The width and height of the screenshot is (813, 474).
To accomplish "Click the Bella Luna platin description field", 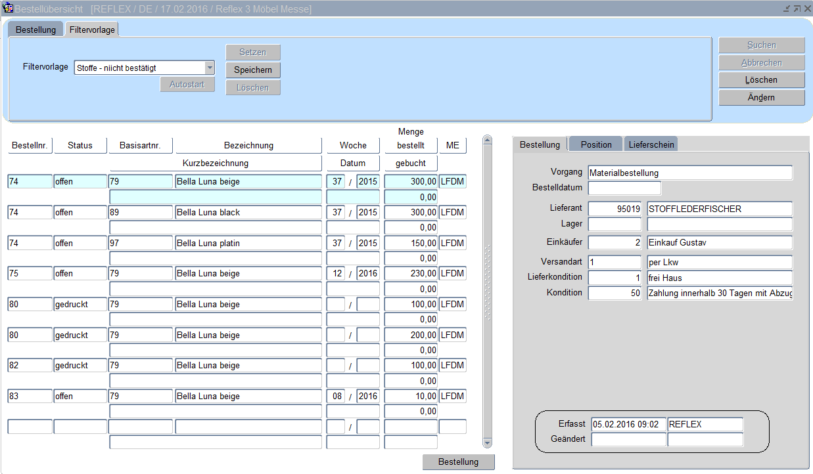I will [x=248, y=244].
